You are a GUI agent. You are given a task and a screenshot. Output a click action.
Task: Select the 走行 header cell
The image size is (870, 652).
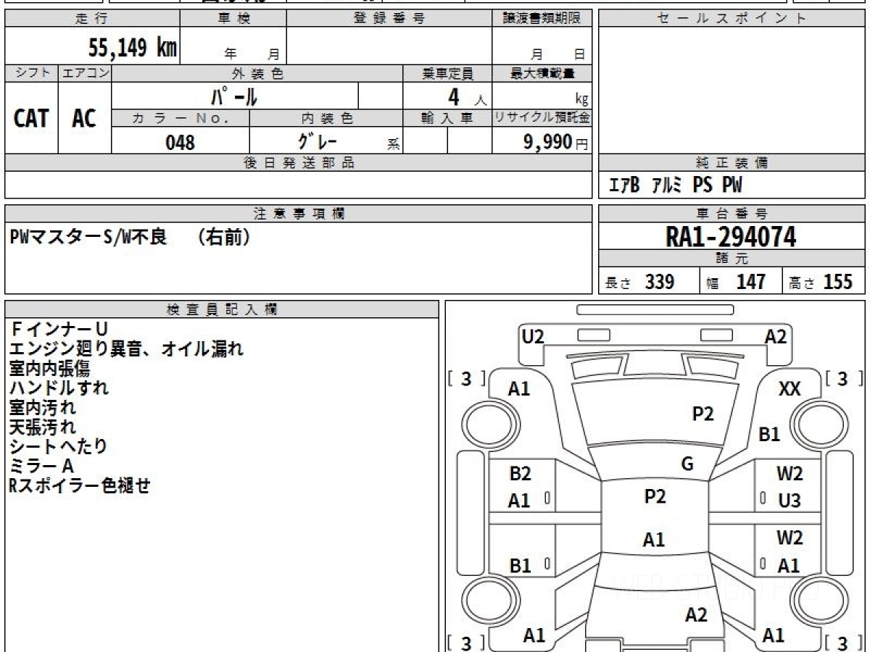pyautogui.click(x=92, y=19)
